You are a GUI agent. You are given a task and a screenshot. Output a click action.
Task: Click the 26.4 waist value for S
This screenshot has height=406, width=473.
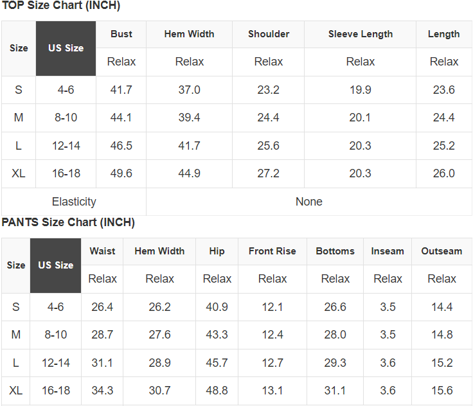(x=102, y=307)
